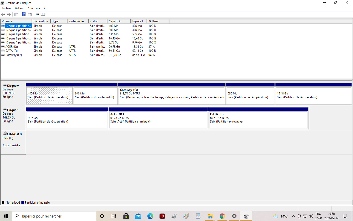Sort by the Disposition column header
The height and width of the screenshot is (221, 353).
[41, 21]
